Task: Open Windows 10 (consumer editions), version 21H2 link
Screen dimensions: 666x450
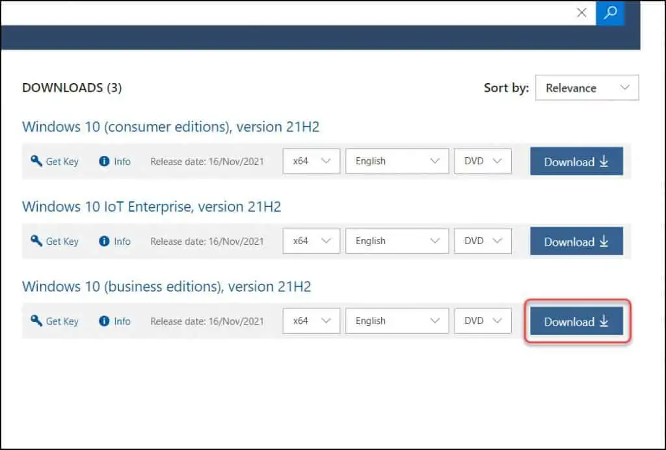Action: [x=171, y=127]
